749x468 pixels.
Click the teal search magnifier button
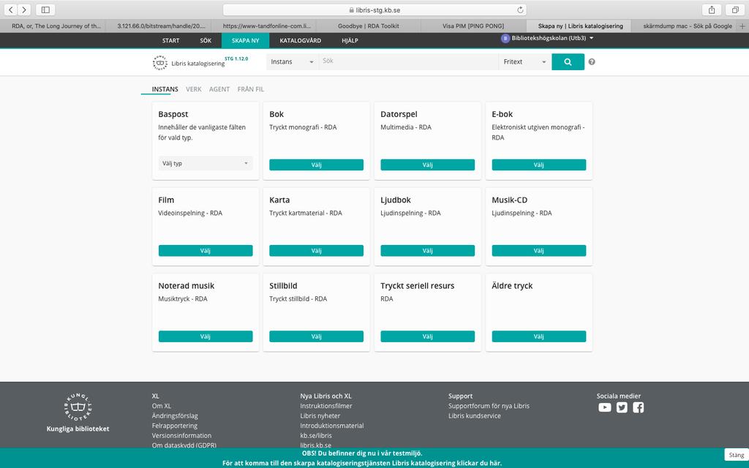pyautogui.click(x=568, y=61)
